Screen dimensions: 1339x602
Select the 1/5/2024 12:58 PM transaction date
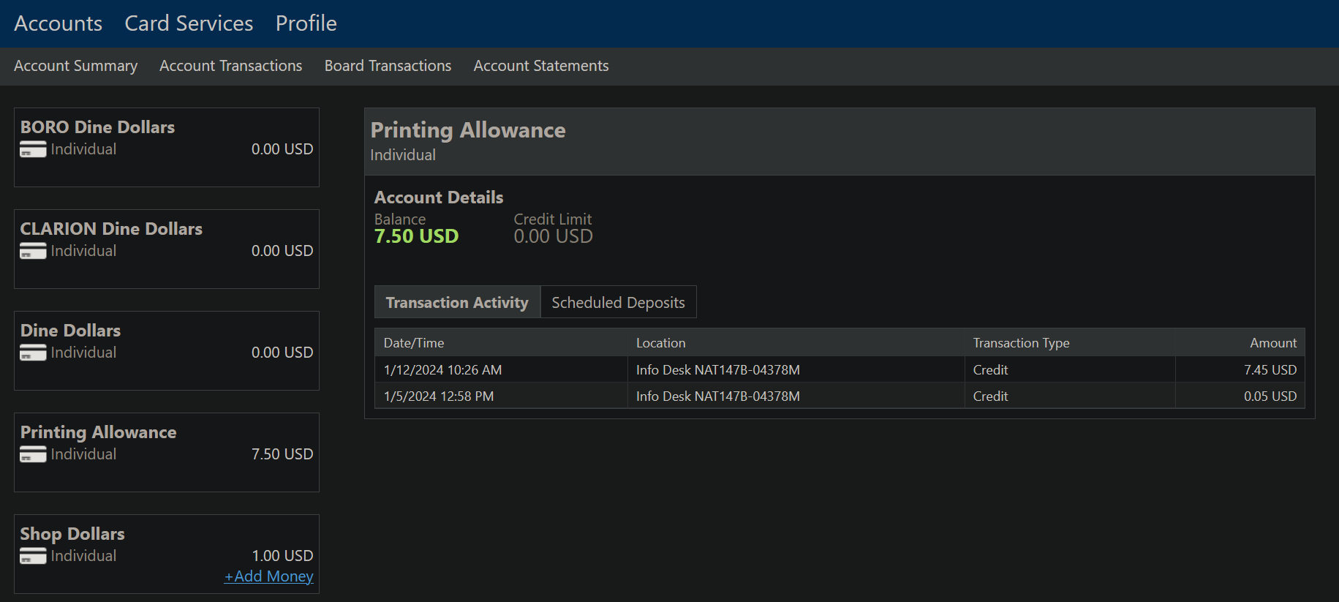pos(439,396)
